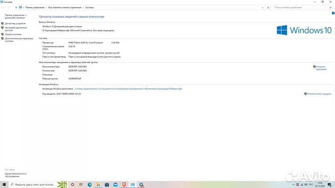Click the security tray icon with red dot
Viewport: 335px width, 188px height.
(297, 185)
